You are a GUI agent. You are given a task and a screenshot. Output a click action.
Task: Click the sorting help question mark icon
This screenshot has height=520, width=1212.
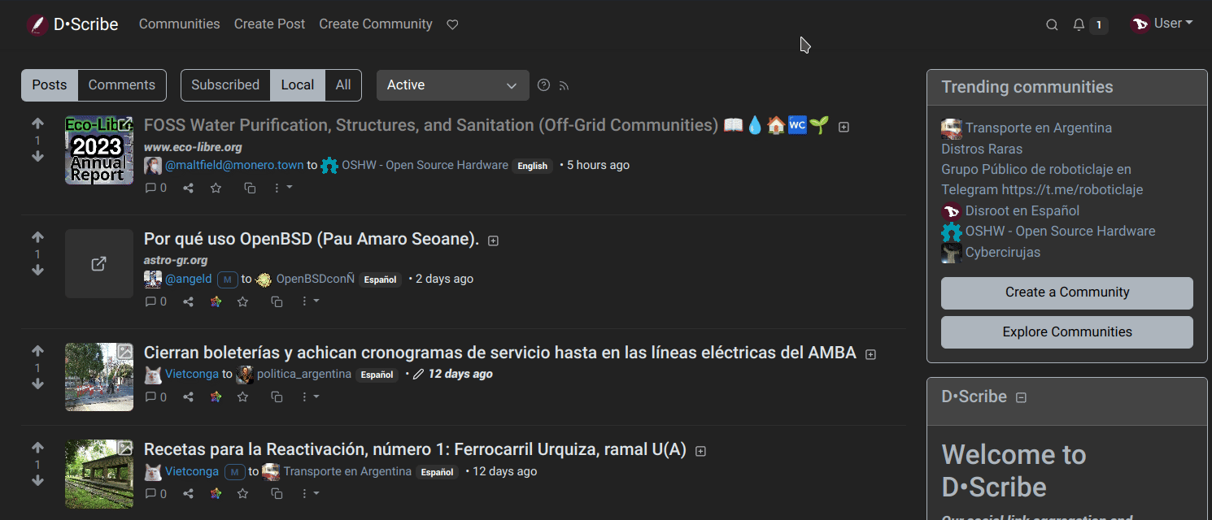(544, 85)
